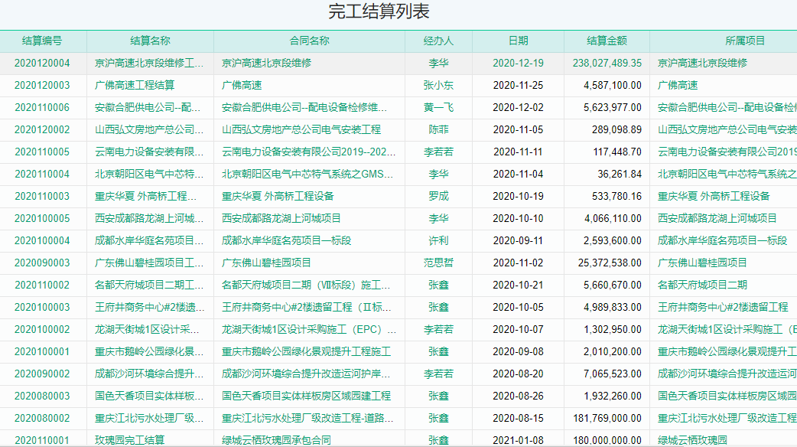Open settlement number 2020090002
The image size is (797, 447).
point(42,374)
